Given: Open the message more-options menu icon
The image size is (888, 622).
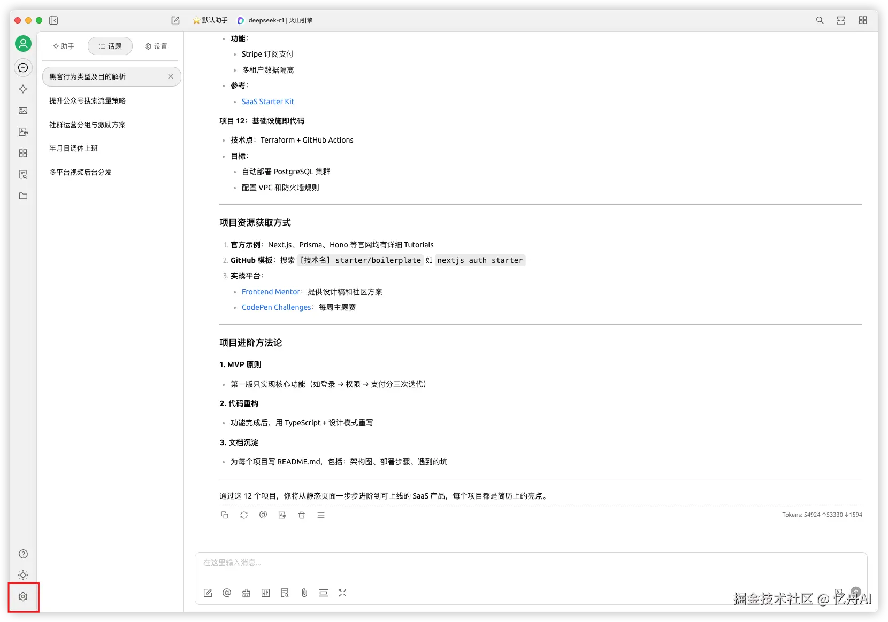Looking at the screenshot, I should click(321, 515).
